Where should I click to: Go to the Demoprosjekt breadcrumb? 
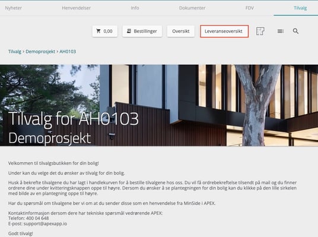tap(40, 52)
